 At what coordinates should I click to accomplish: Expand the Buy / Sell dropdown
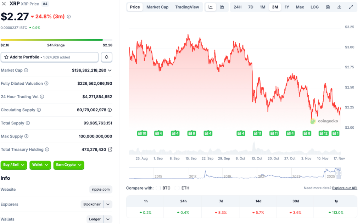click(14, 165)
